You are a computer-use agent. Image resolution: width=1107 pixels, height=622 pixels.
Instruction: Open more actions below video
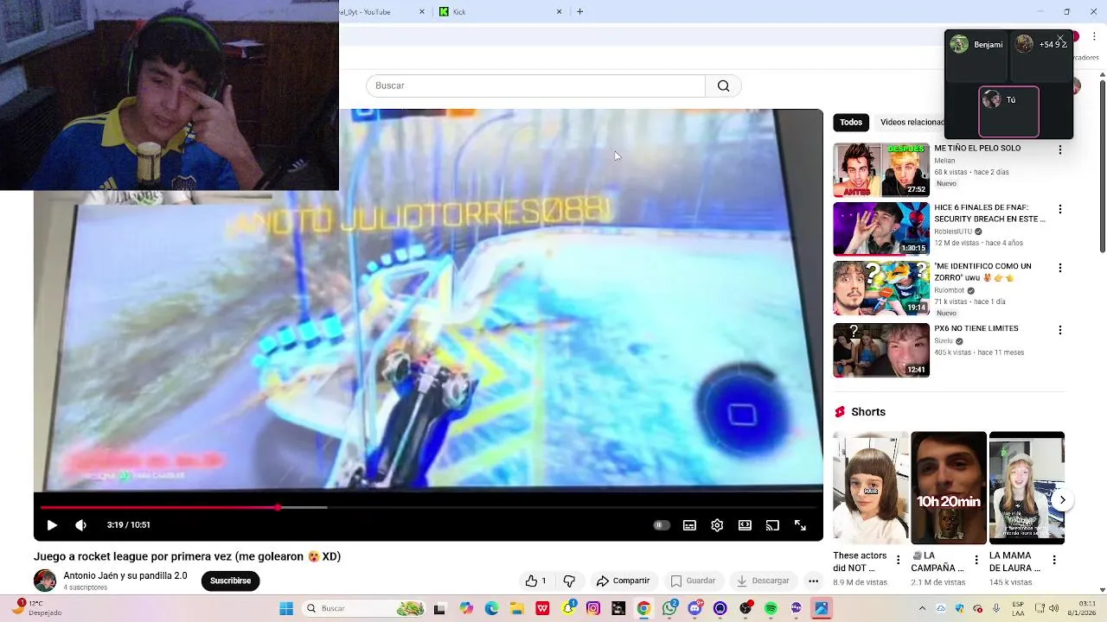(813, 581)
